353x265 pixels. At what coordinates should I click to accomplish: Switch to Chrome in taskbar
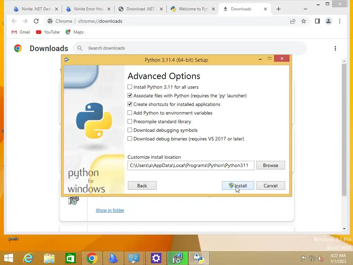(x=92, y=258)
